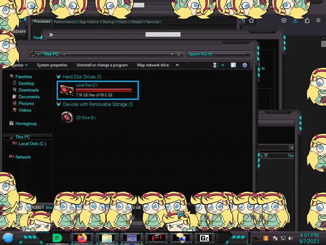Launch 7-Zip from the taskbar
The height and width of the screenshot is (245, 326).
coord(204,238)
